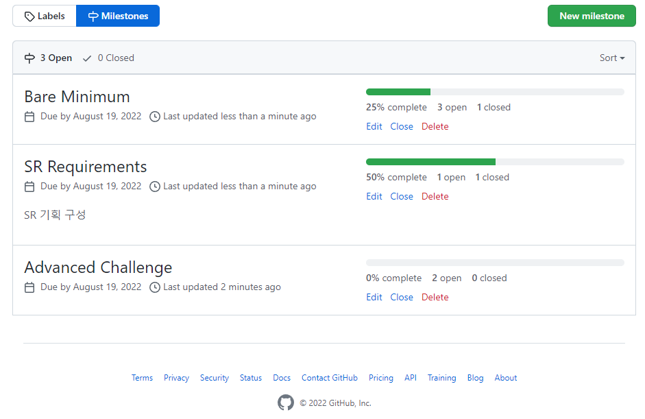Close the SR Requirements milestone

(402, 197)
